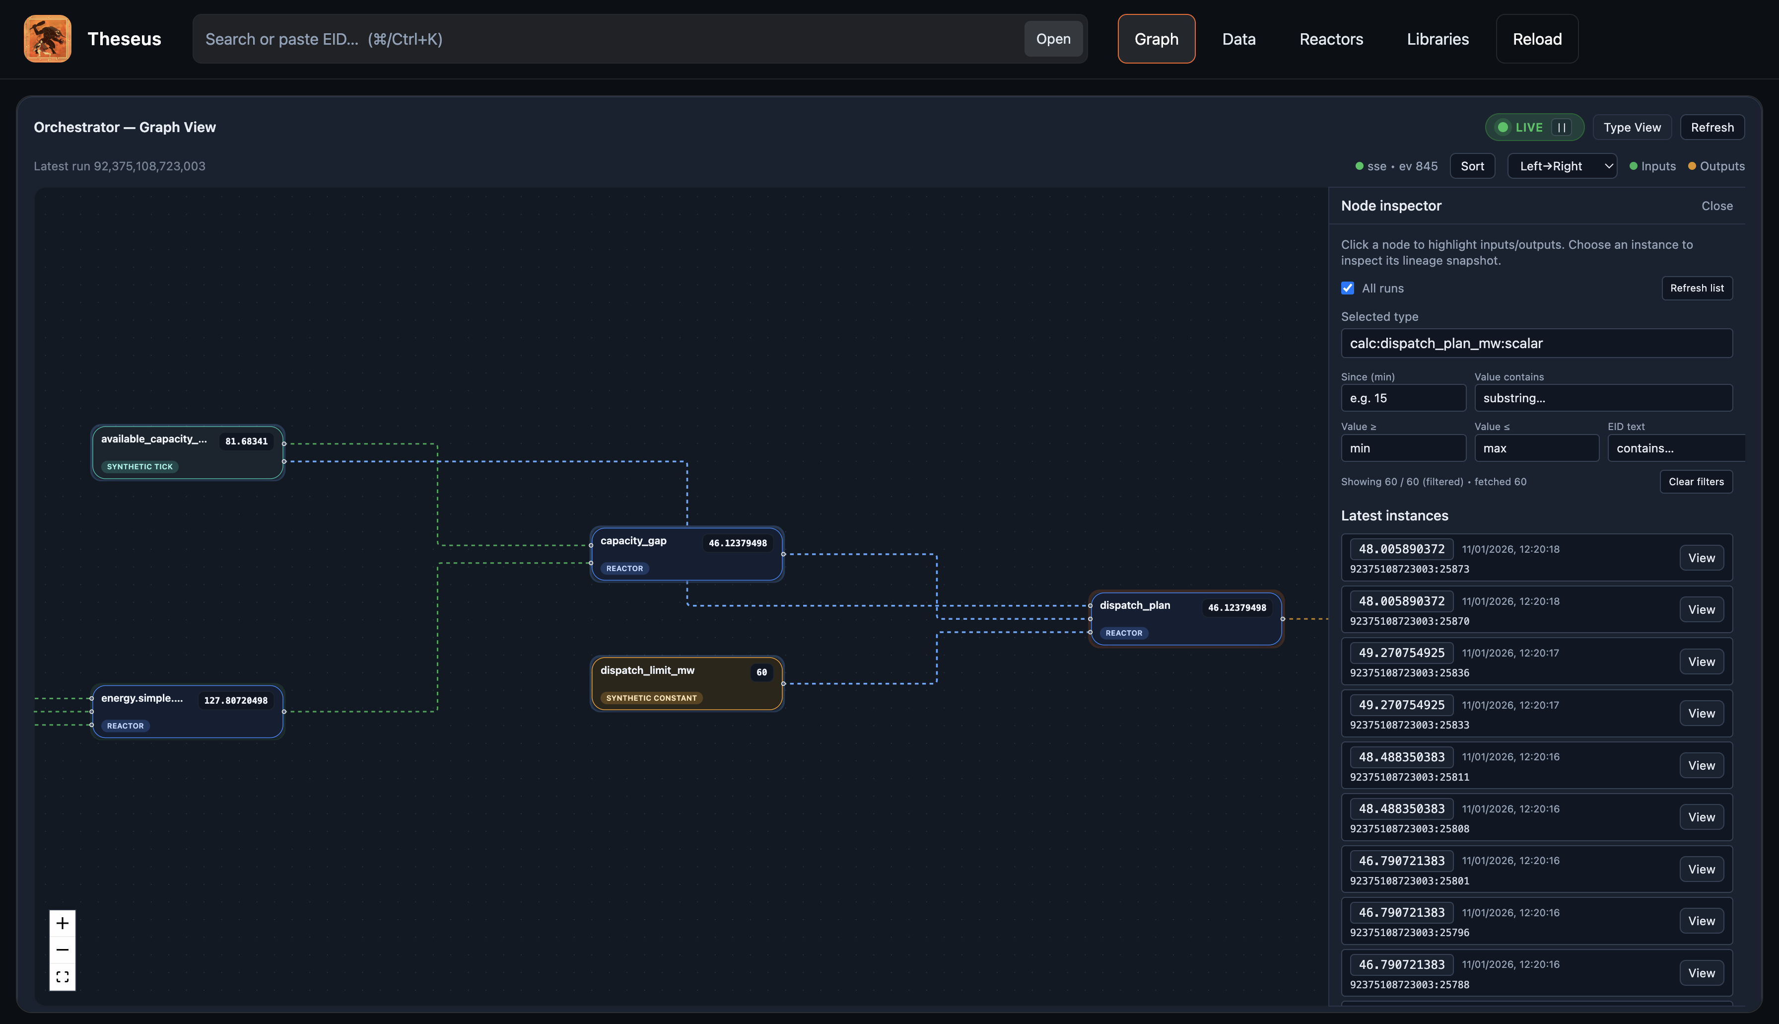Uncheck the All runs checkbox
1779x1024 pixels.
coord(1348,289)
